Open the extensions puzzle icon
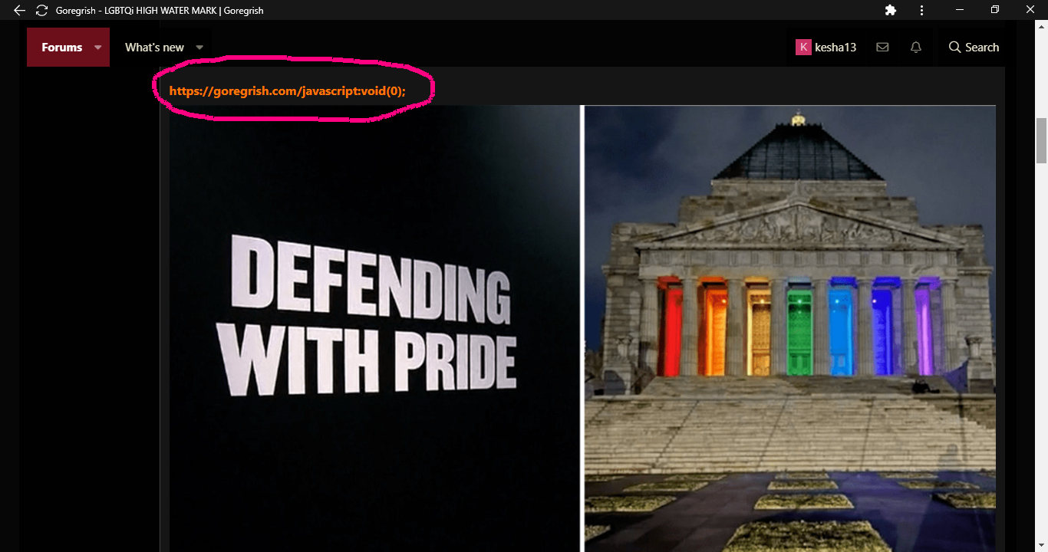 891,10
